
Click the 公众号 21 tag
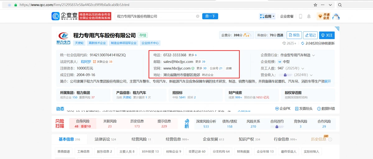(216, 68)
